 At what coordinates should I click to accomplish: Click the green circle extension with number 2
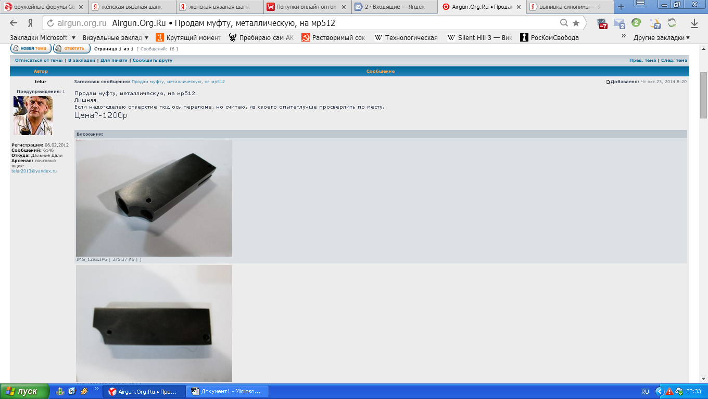tap(636, 23)
